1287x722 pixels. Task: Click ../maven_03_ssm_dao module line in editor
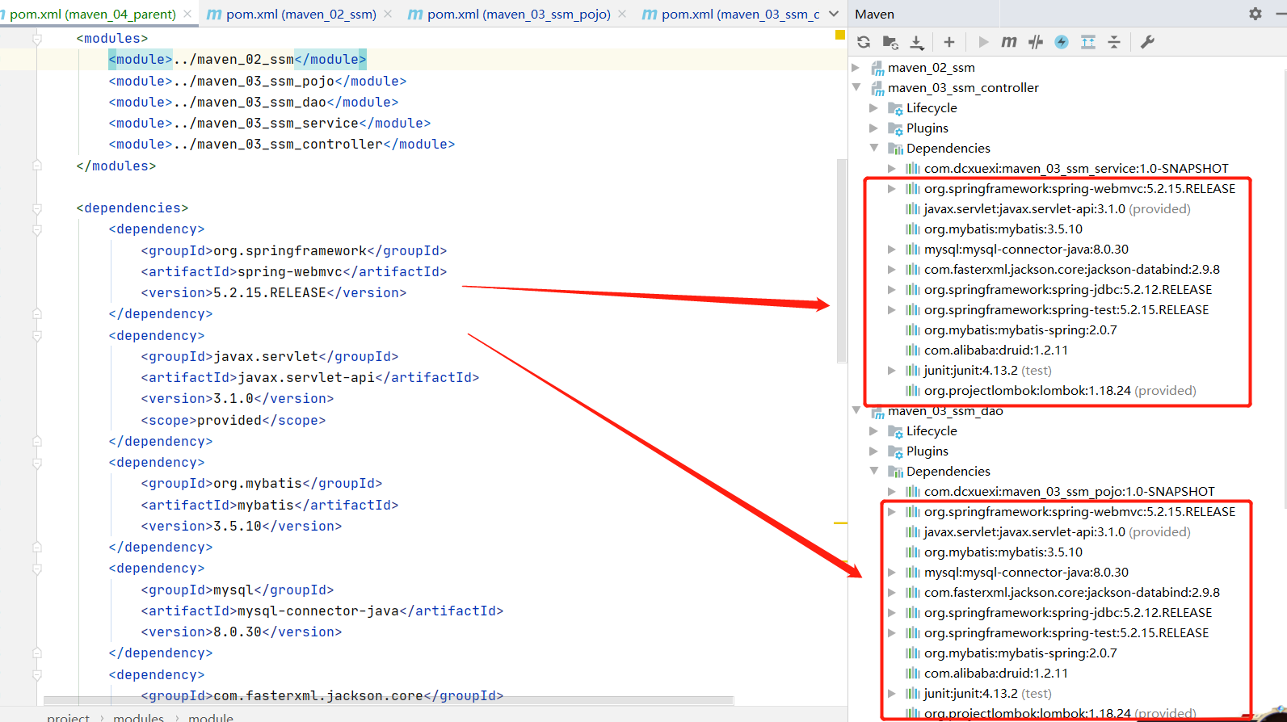[254, 102]
